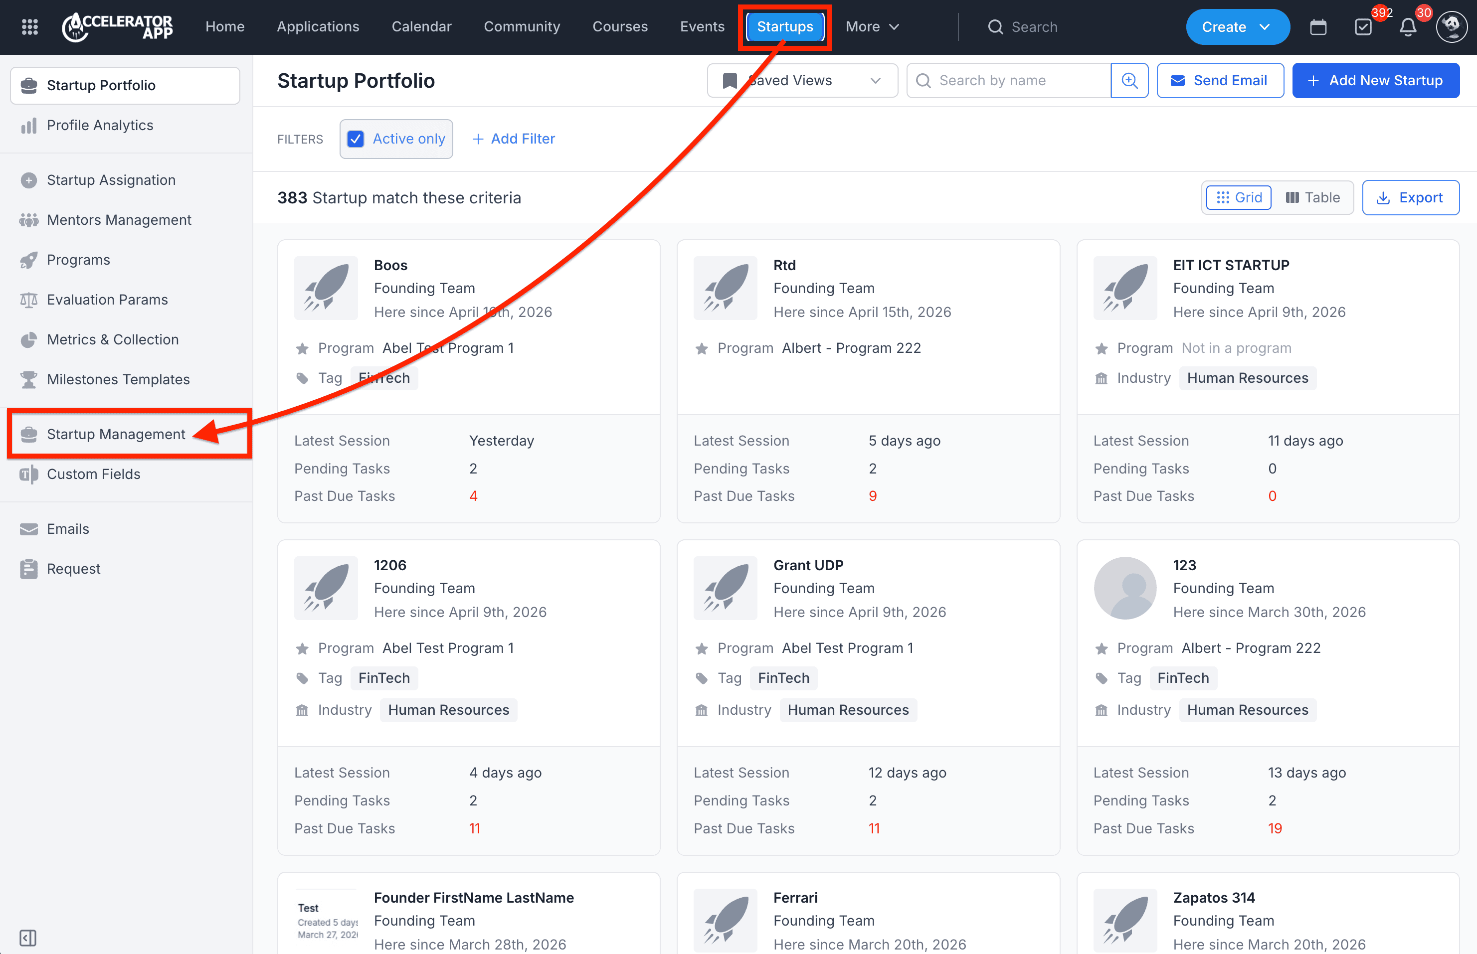Switch to Grid view
The image size is (1477, 954).
(x=1239, y=197)
